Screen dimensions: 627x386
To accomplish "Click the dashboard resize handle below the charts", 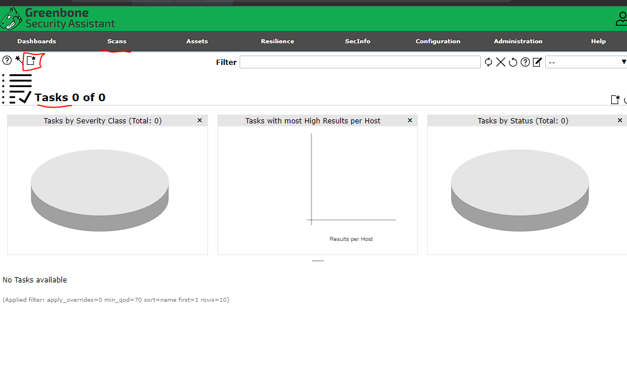I will click(318, 261).
